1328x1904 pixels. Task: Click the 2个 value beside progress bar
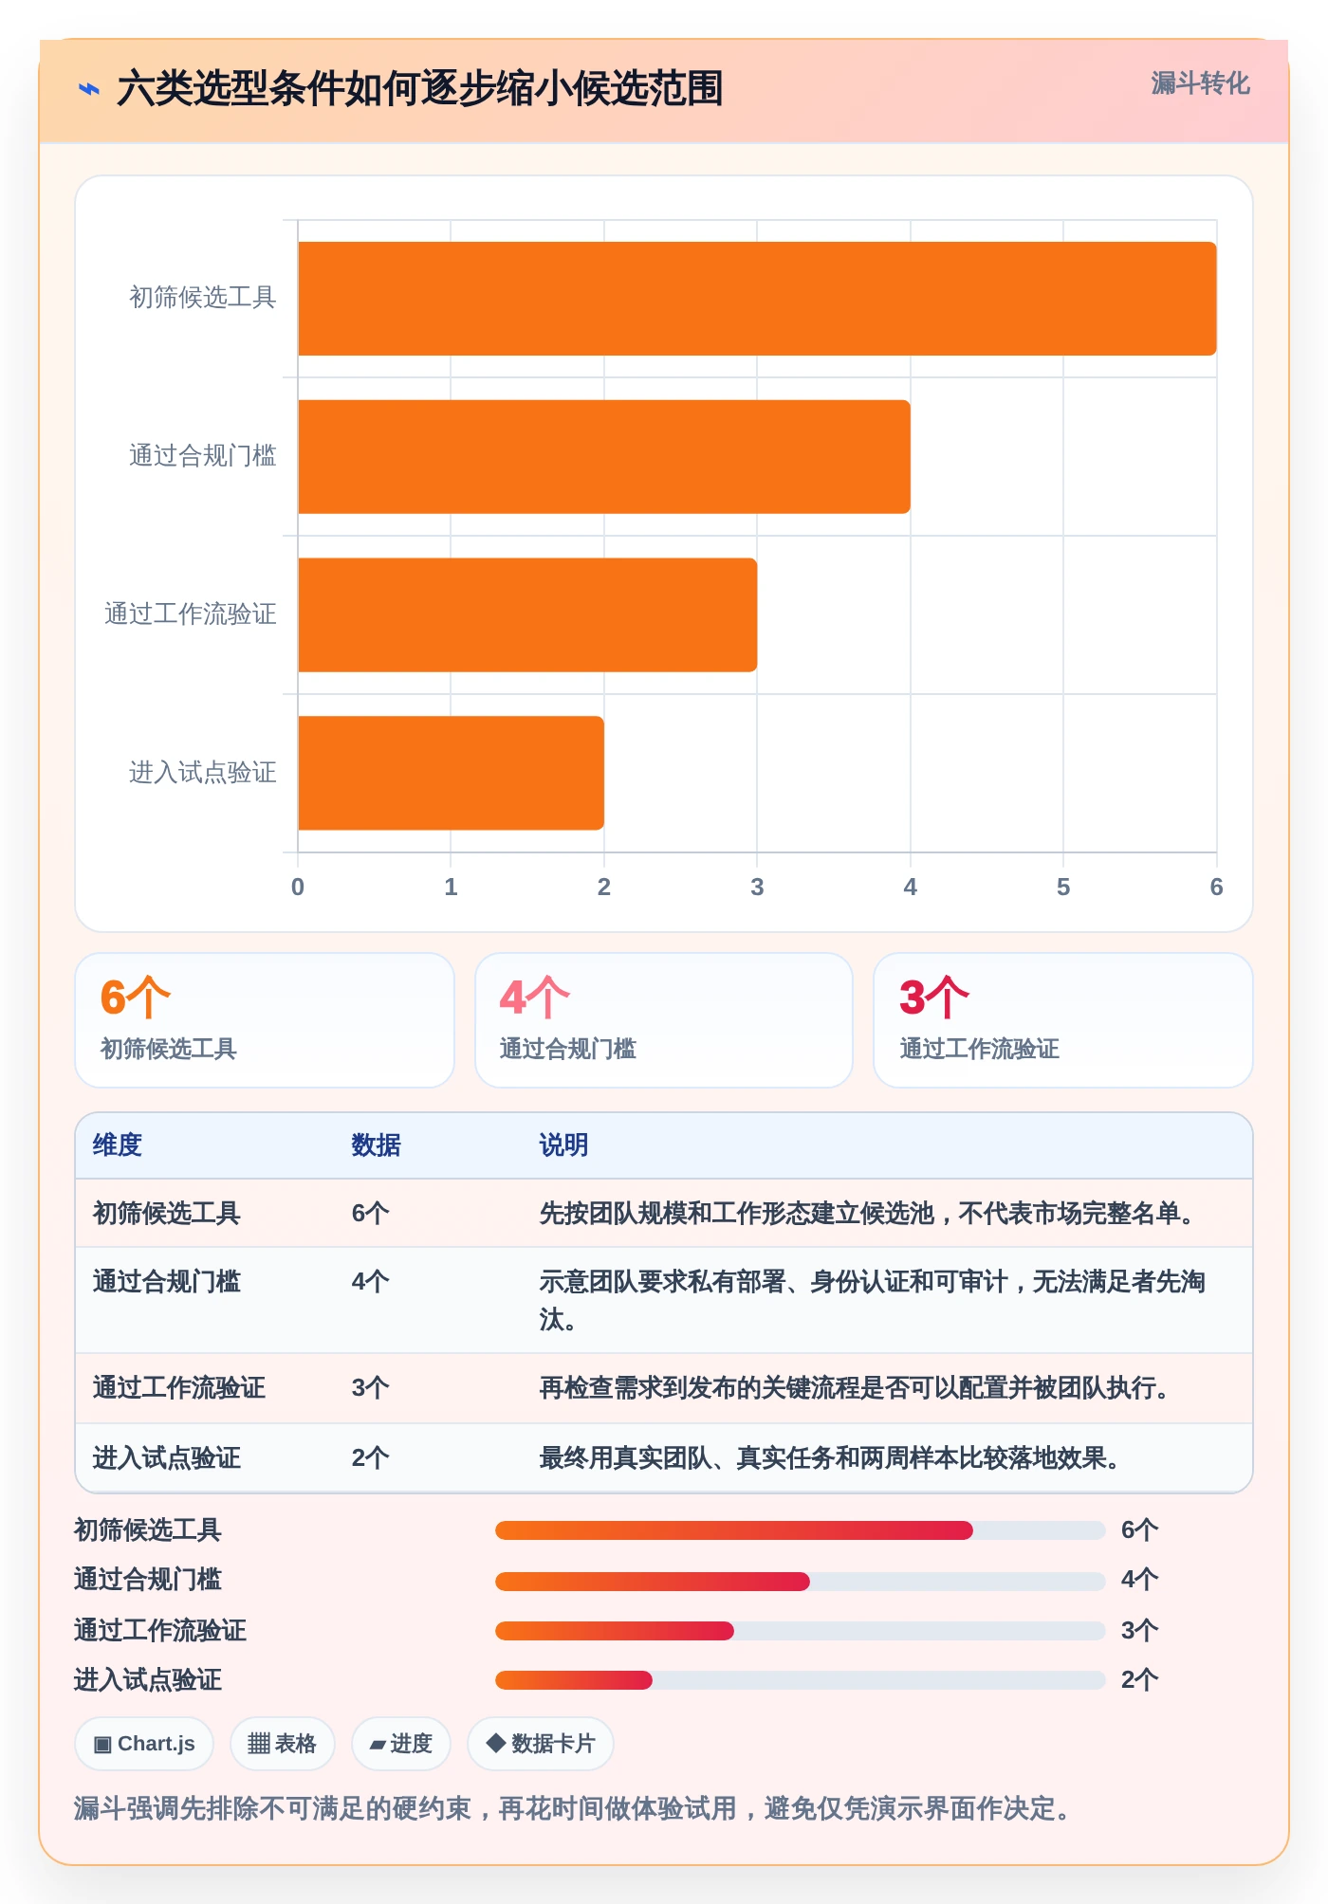[1139, 1680]
